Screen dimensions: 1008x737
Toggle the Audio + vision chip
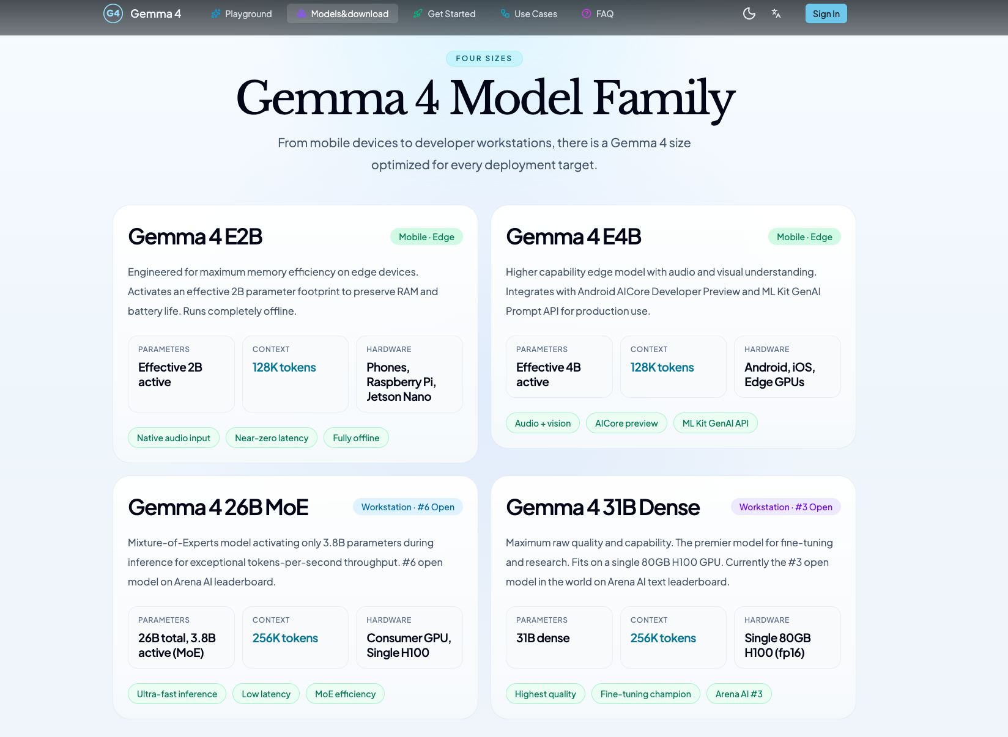pos(543,423)
